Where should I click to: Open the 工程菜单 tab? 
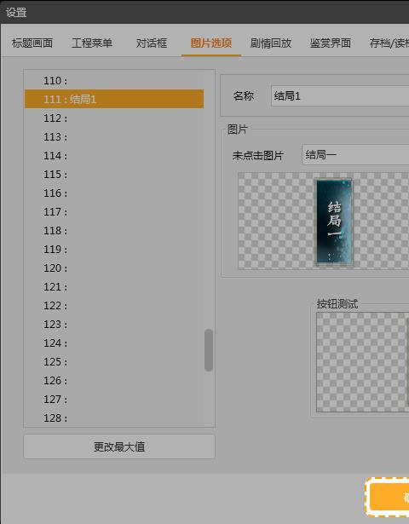coord(92,43)
